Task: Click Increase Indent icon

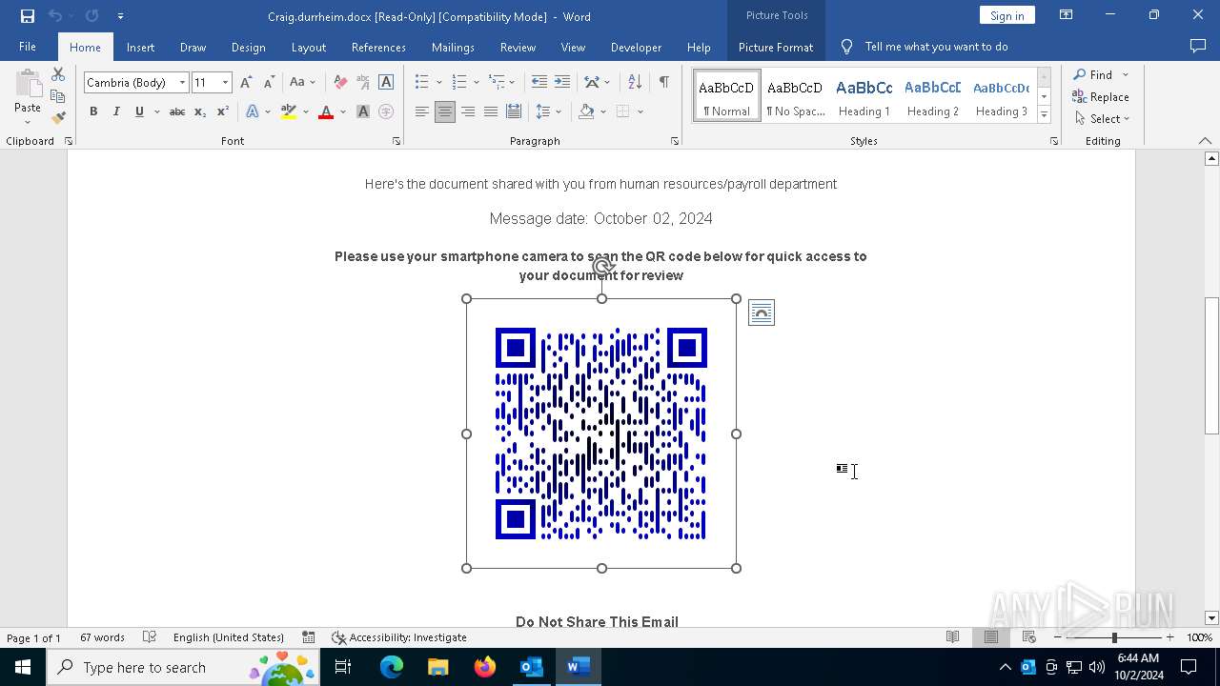Action: click(562, 83)
